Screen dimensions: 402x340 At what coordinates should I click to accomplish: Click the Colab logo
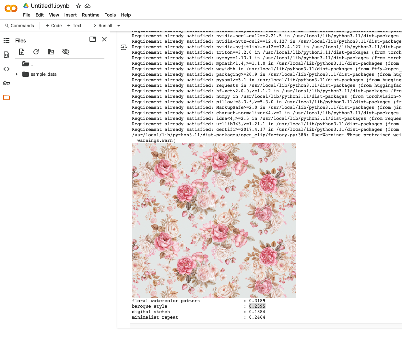[11, 9]
